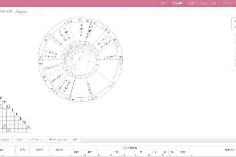236x157 pixels.
Task: Switch to the second Aphesis tab
Action: [x=58, y=139]
